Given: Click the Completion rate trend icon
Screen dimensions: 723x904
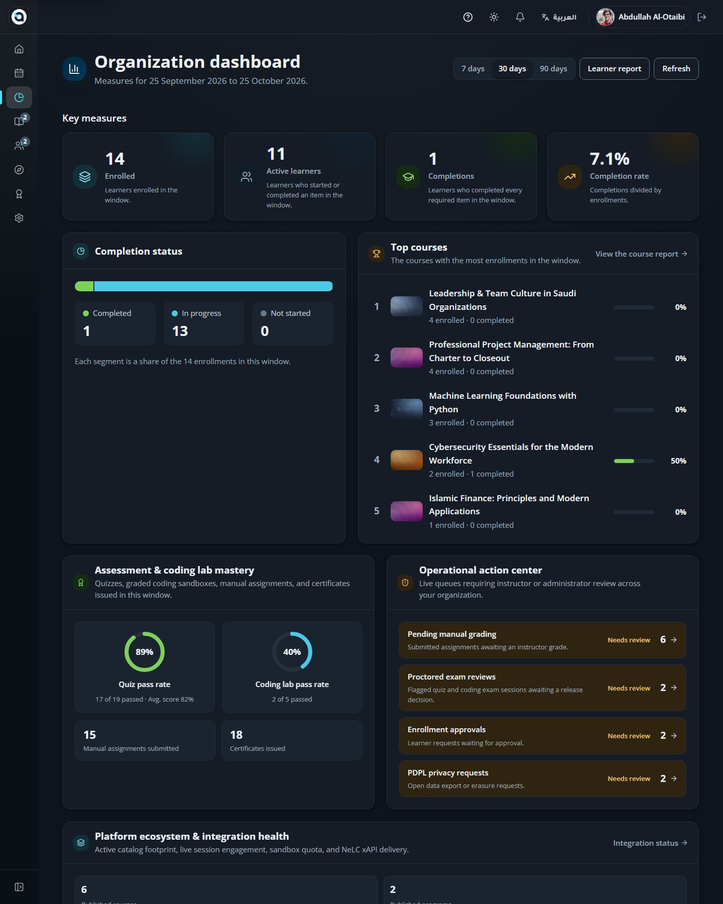Looking at the screenshot, I should coord(570,177).
